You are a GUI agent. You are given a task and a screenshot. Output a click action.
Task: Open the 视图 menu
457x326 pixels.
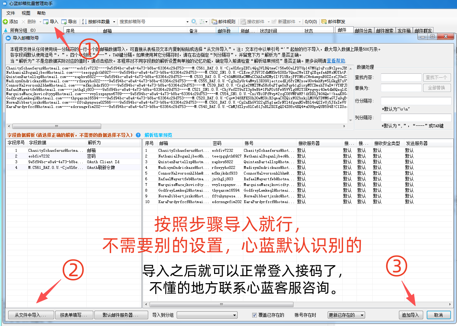pos(26,13)
